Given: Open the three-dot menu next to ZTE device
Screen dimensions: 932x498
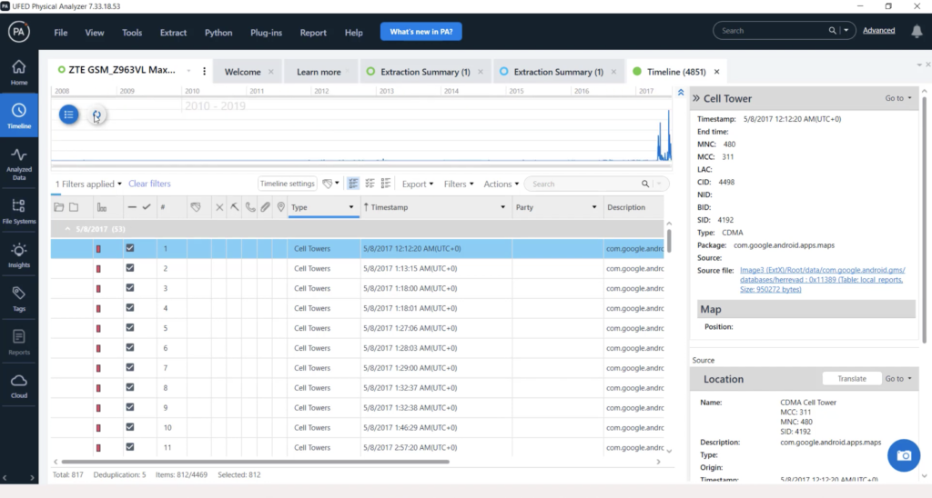Looking at the screenshot, I should click(x=205, y=71).
